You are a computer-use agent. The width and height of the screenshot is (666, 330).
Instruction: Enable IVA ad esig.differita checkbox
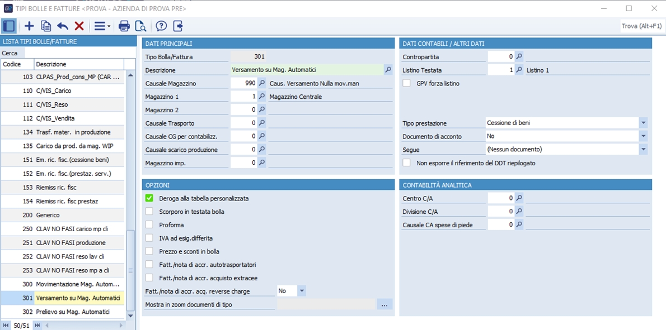pyautogui.click(x=149, y=238)
